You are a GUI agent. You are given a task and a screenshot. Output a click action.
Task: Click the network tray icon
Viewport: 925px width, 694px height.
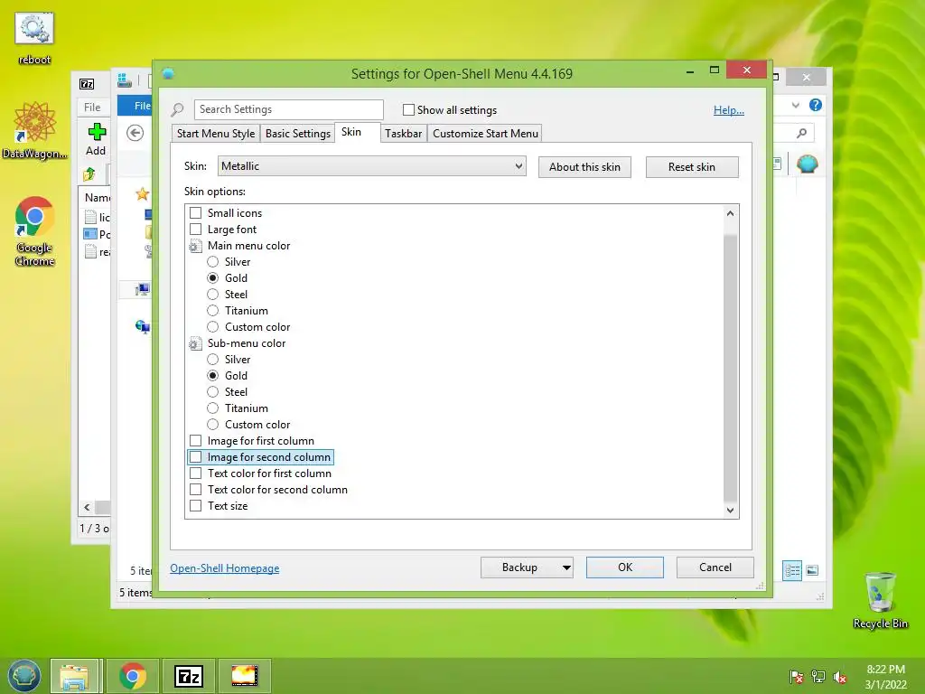818,677
